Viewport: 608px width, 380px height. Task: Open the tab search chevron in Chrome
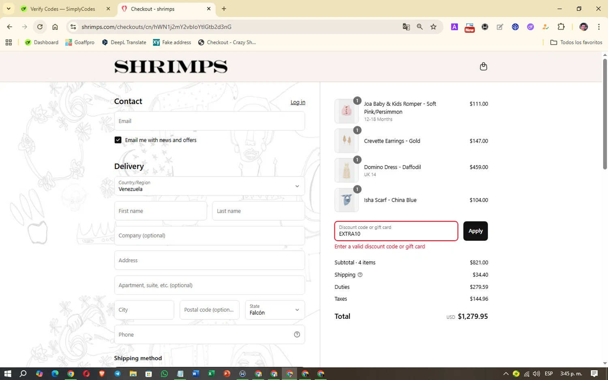click(9, 9)
